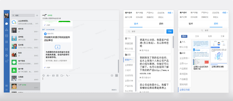Select the 新客户 category in script list
233x101 pixels.
click(129, 60)
